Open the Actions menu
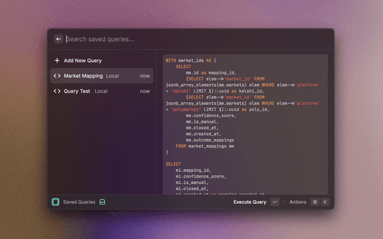This screenshot has height=239, width=383. pos(297,202)
